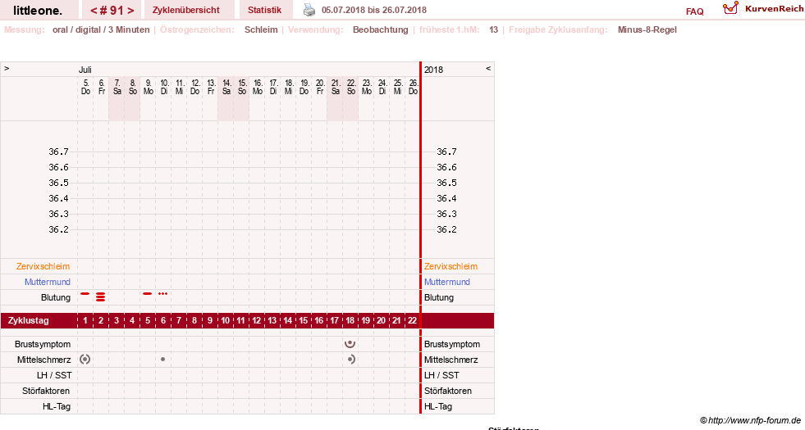This screenshot has width=805, height=430.
Task: Click the left Blutung row label
Action: click(56, 298)
